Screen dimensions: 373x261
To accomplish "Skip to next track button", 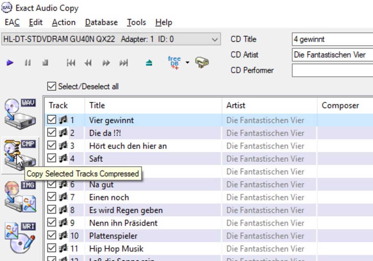I will click(124, 63).
